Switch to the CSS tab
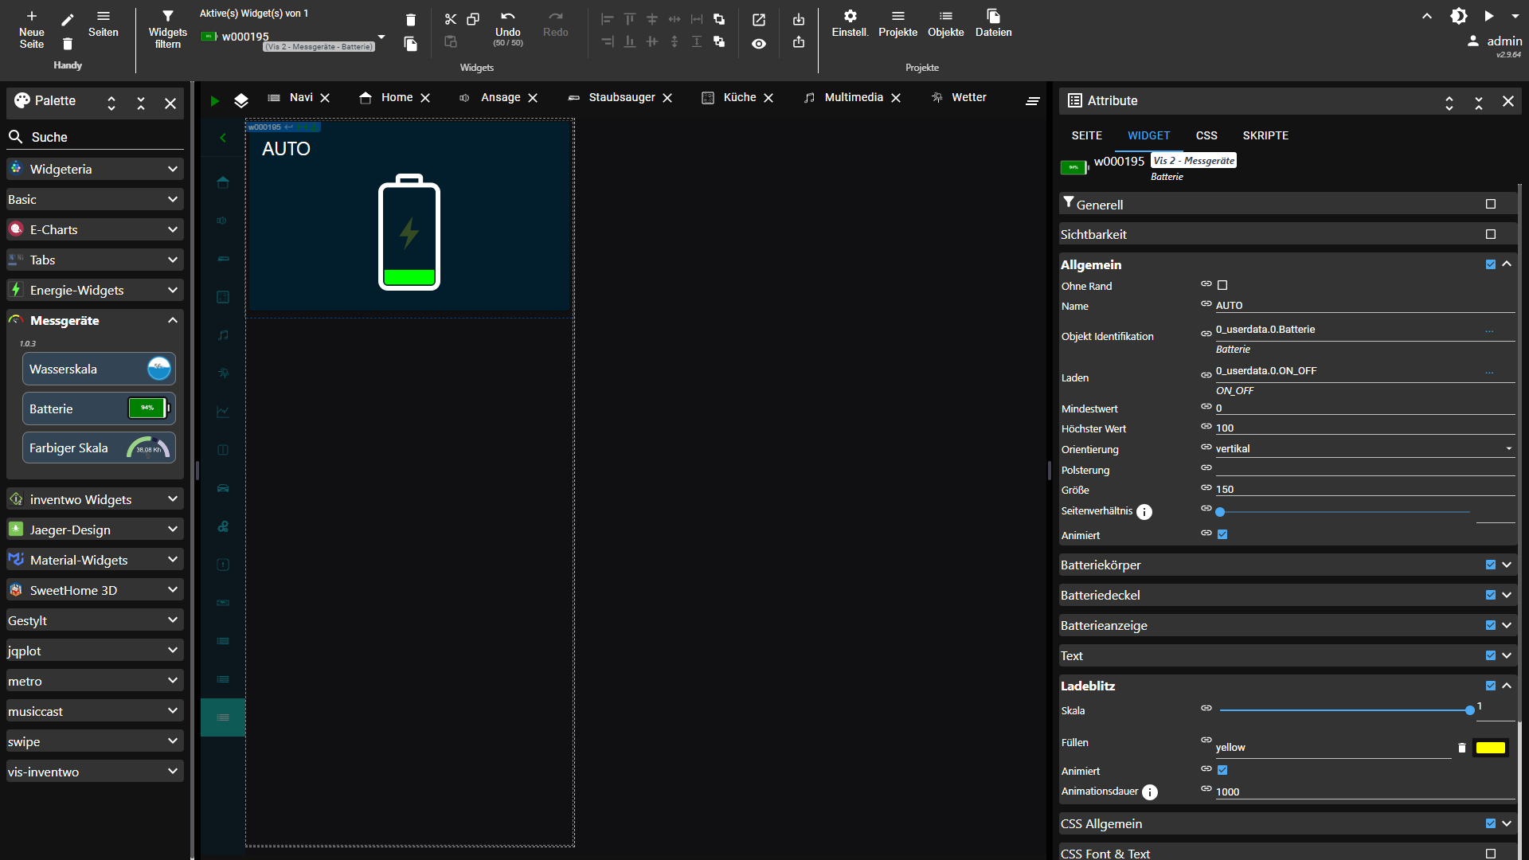This screenshot has height=860, width=1529. tap(1206, 135)
